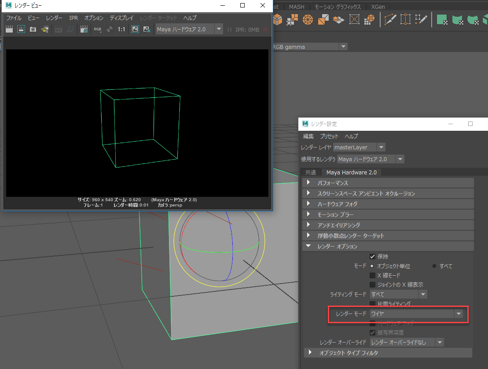Toggle the 被写界深度 checkbox
This screenshot has height=369, width=488.
coord(372,332)
